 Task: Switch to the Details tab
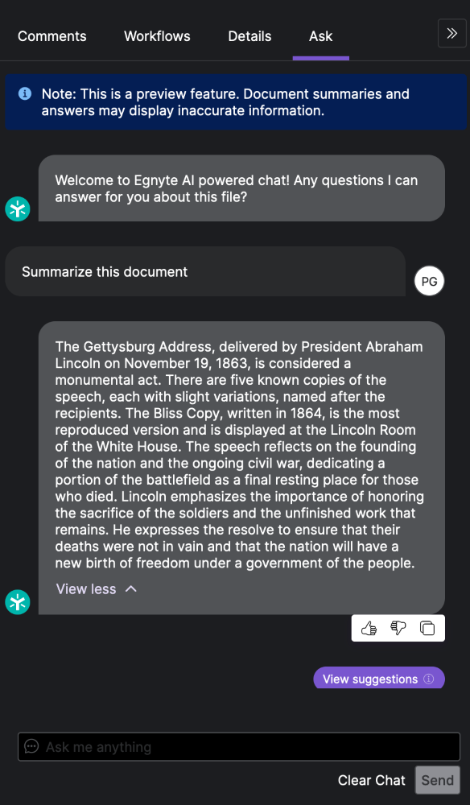click(249, 36)
